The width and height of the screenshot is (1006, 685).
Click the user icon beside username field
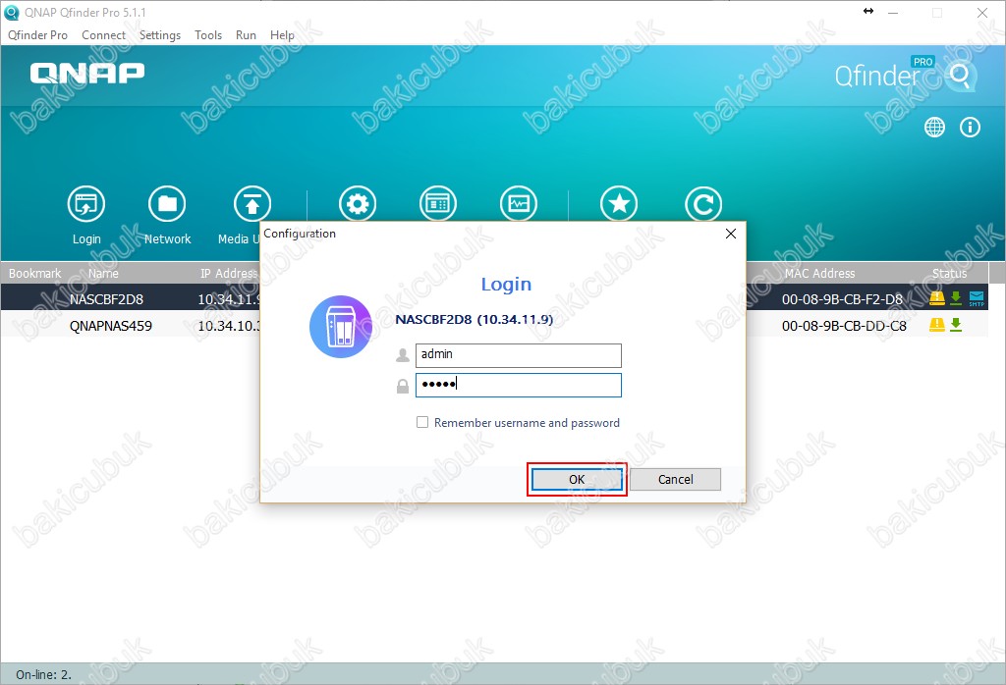(402, 355)
